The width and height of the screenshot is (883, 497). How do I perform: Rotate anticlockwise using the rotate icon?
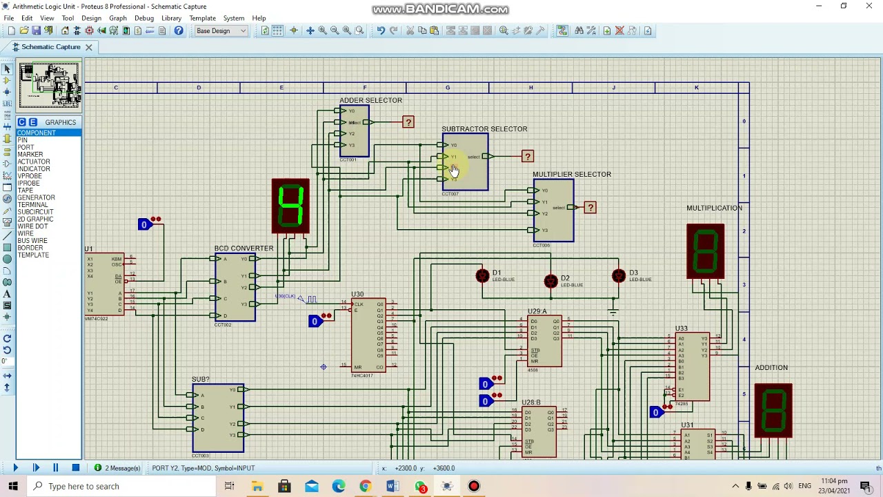click(x=7, y=349)
